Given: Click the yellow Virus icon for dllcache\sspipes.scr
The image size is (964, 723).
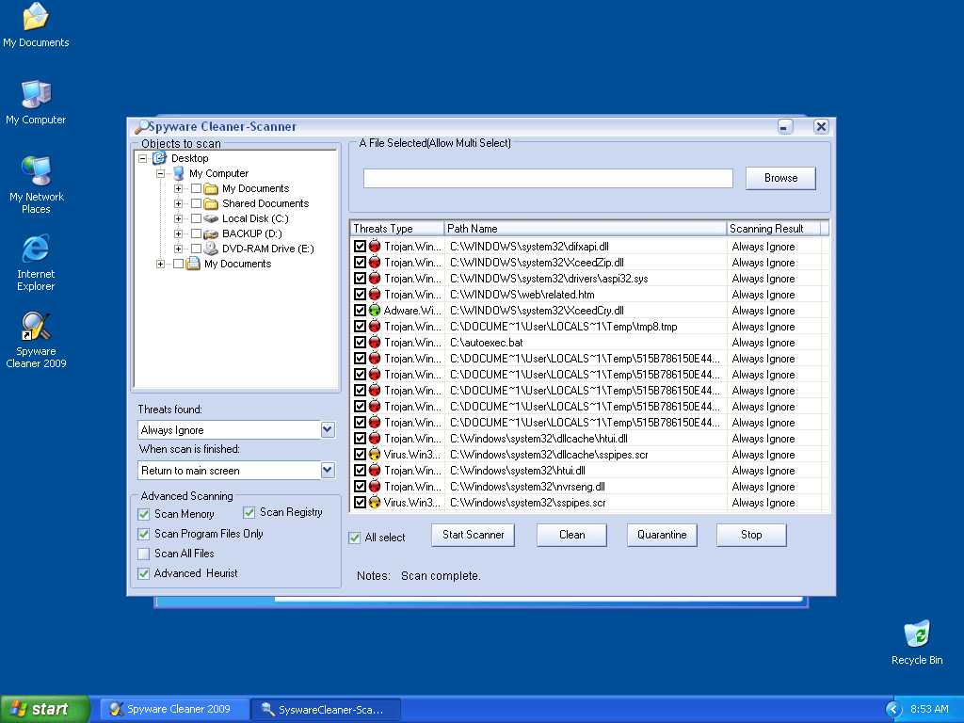Looking at the screenshot, I should tap(375, 455).
